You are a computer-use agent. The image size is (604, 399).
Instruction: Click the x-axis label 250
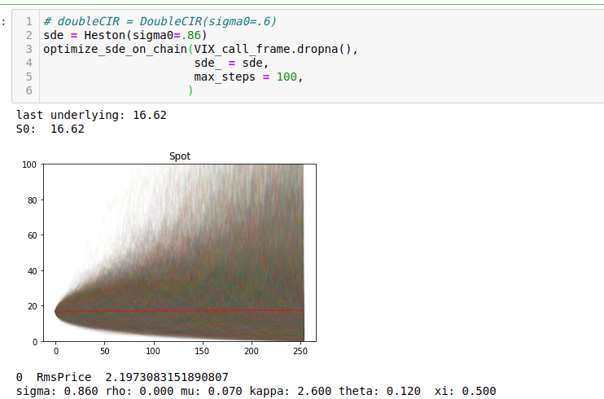pyautogui.click(x=300, y=351)
